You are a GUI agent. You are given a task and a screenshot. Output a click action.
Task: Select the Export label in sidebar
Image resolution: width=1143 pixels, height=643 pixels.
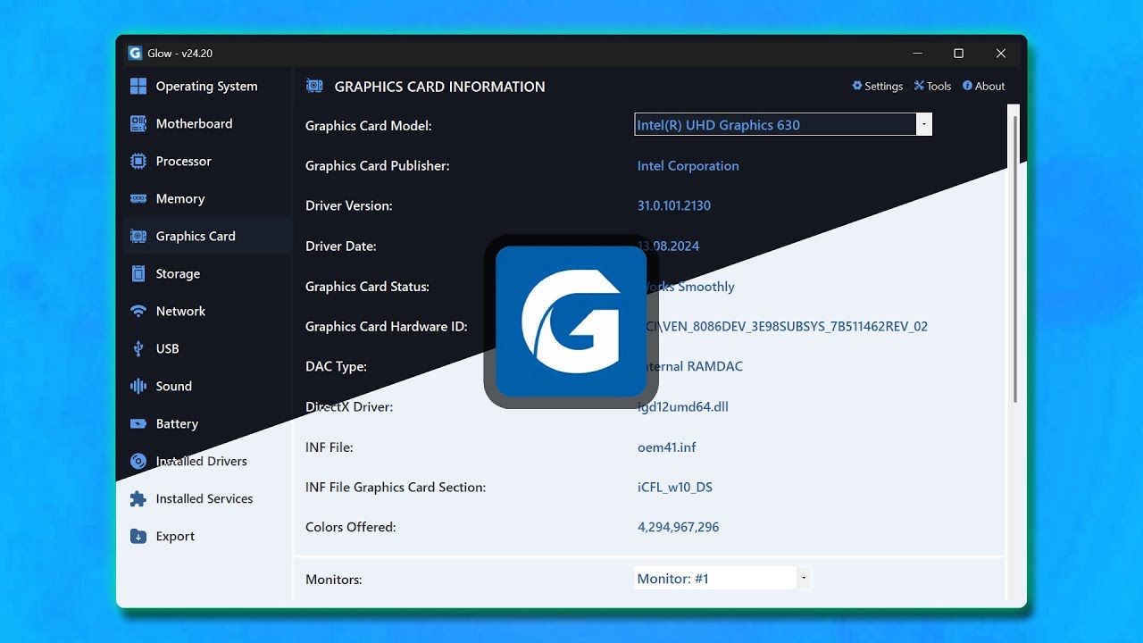pos(175,536)
